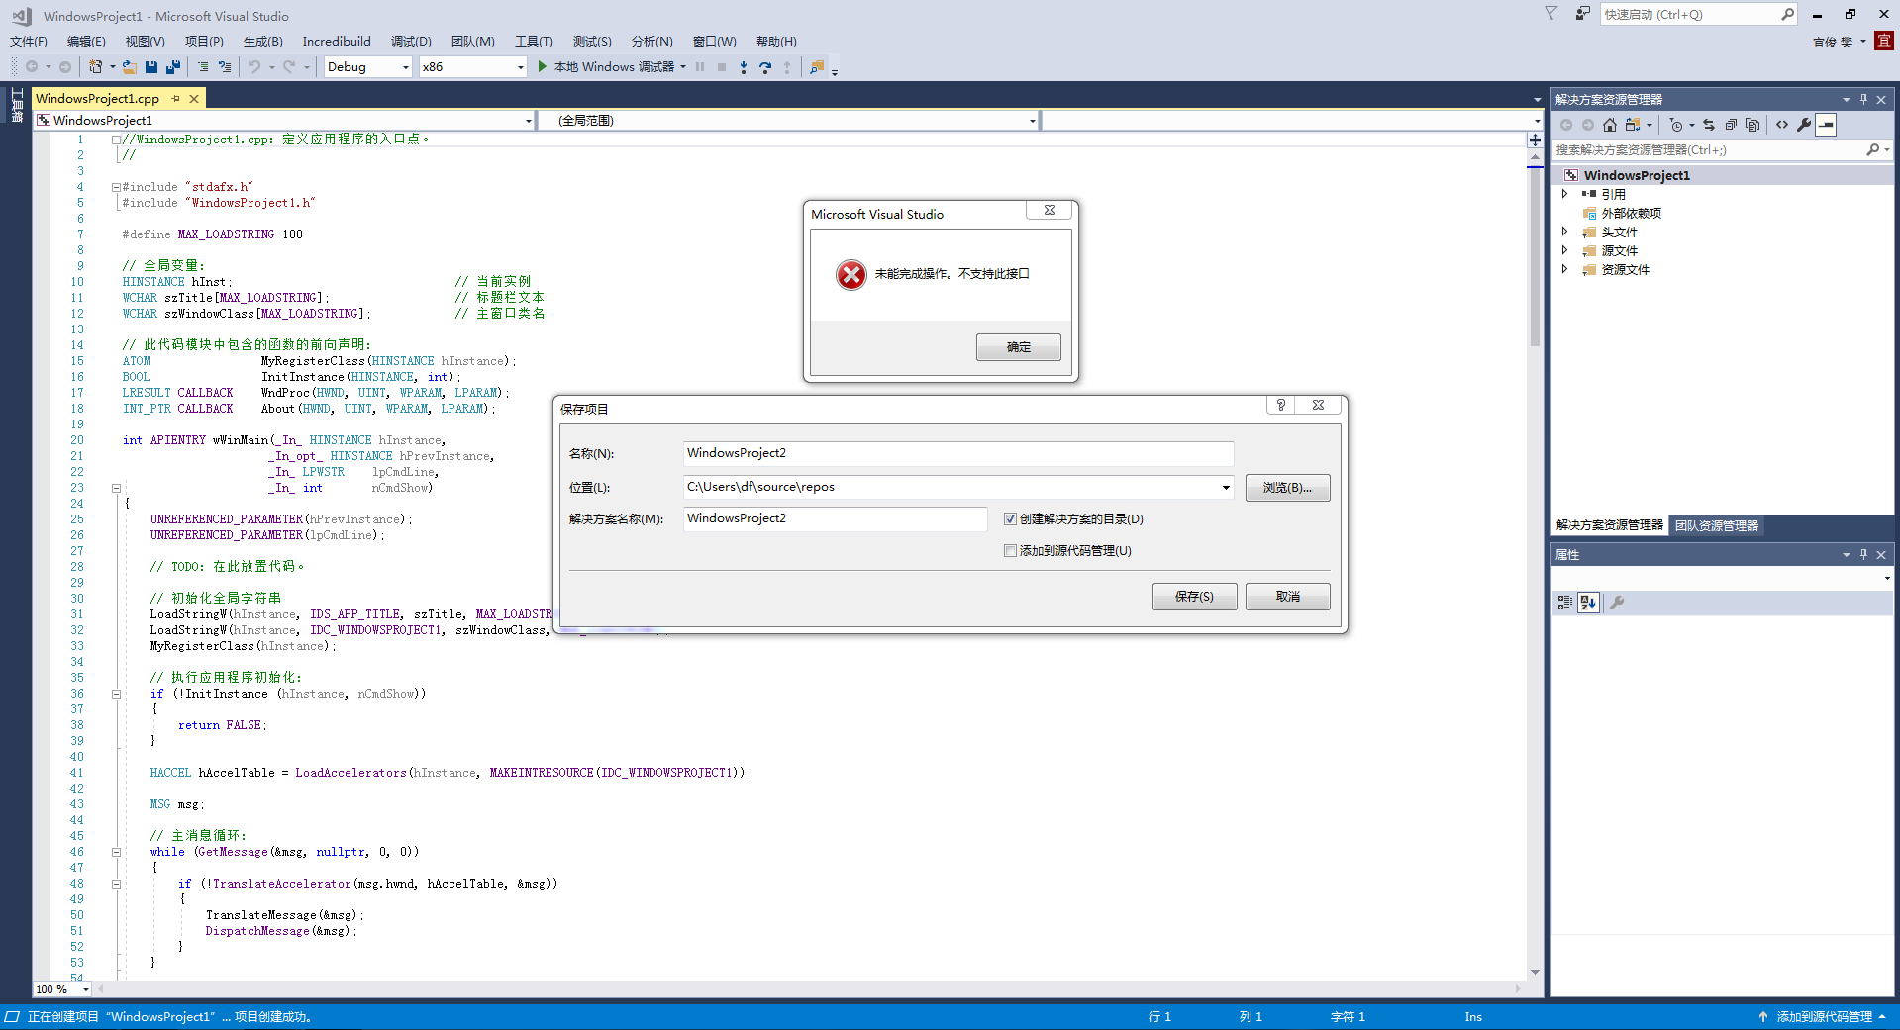1900x1030 pixels.
Task: Click the user account avatar icon
Action: tap(1884, 41)
